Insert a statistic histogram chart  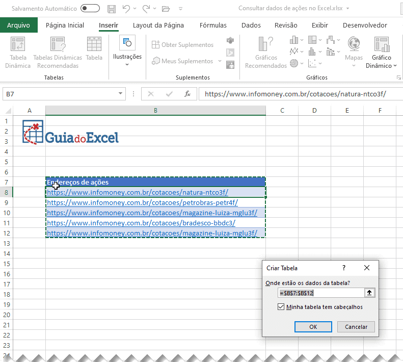[x=315, y=51]
